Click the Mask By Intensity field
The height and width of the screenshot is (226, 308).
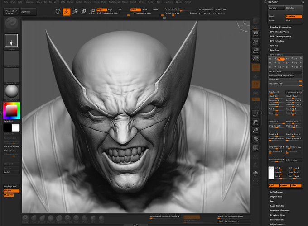tap(234, 221)
